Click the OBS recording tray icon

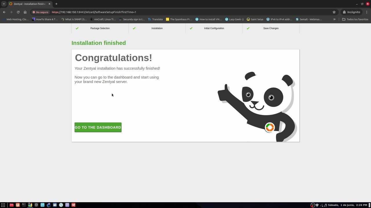pos(312,205)
